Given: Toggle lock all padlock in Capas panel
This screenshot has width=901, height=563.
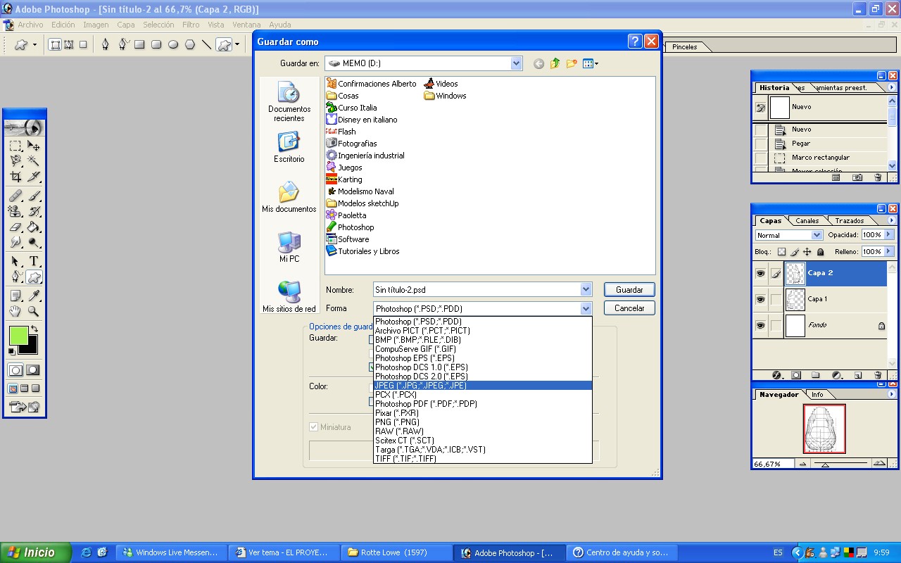Looking at the screenshot, I should [820, 252].
